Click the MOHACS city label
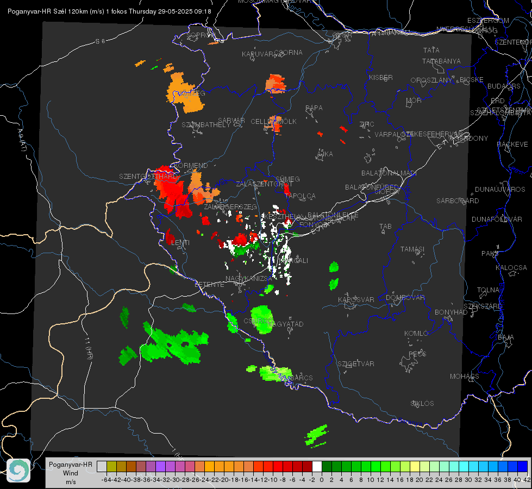 point(465,377)
